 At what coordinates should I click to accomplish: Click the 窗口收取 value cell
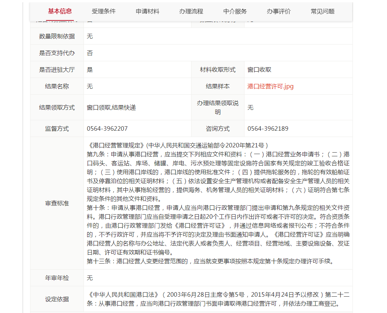pyautogui.click(x=259, y=70)
